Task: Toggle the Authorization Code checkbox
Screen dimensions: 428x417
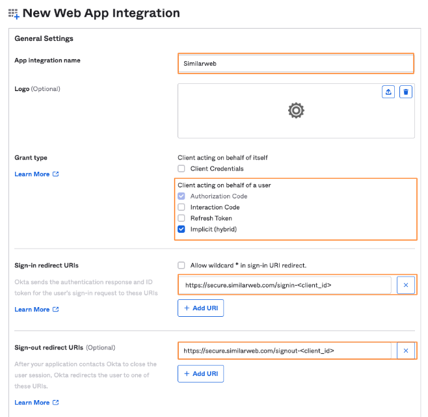Action: [182, 196]
